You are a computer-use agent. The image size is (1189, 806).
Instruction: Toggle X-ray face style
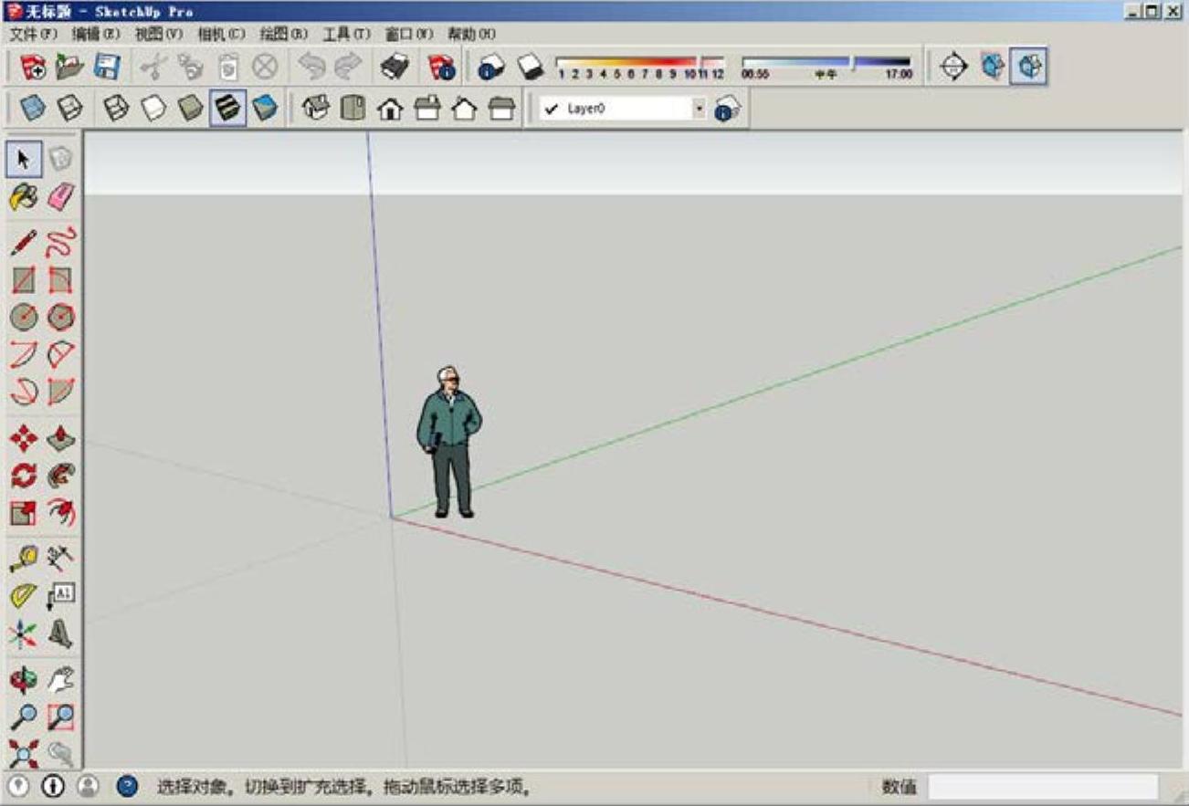pyautogui.click(x=33, y=109)
